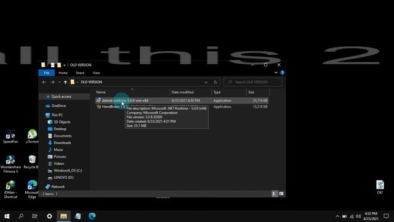Open Desktop in navigation pane
Screen dimensions: 394x222
60,129
